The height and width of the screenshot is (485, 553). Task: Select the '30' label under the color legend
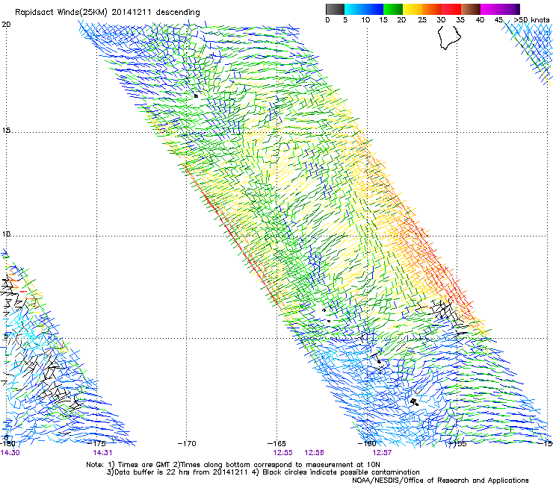coord(441,20)
